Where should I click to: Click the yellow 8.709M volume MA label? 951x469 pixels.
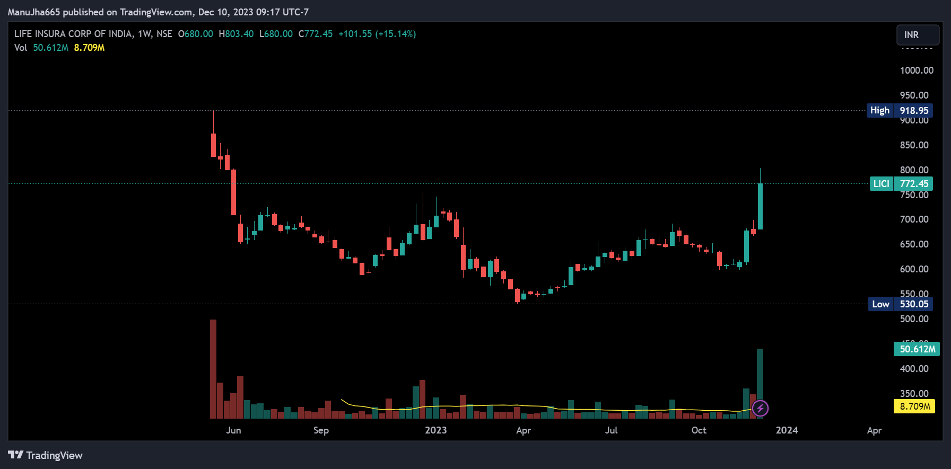point(914,406)
